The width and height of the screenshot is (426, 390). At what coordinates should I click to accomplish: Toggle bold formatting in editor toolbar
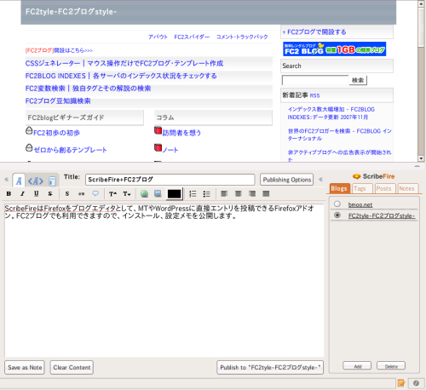pyautogui.click(x=9, y=194)
